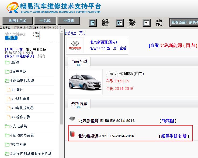
Task: Click the 4.1概述 document icon
Action: [9, 90]
